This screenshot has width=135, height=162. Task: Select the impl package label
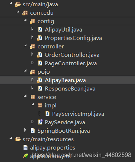point(51,106)
